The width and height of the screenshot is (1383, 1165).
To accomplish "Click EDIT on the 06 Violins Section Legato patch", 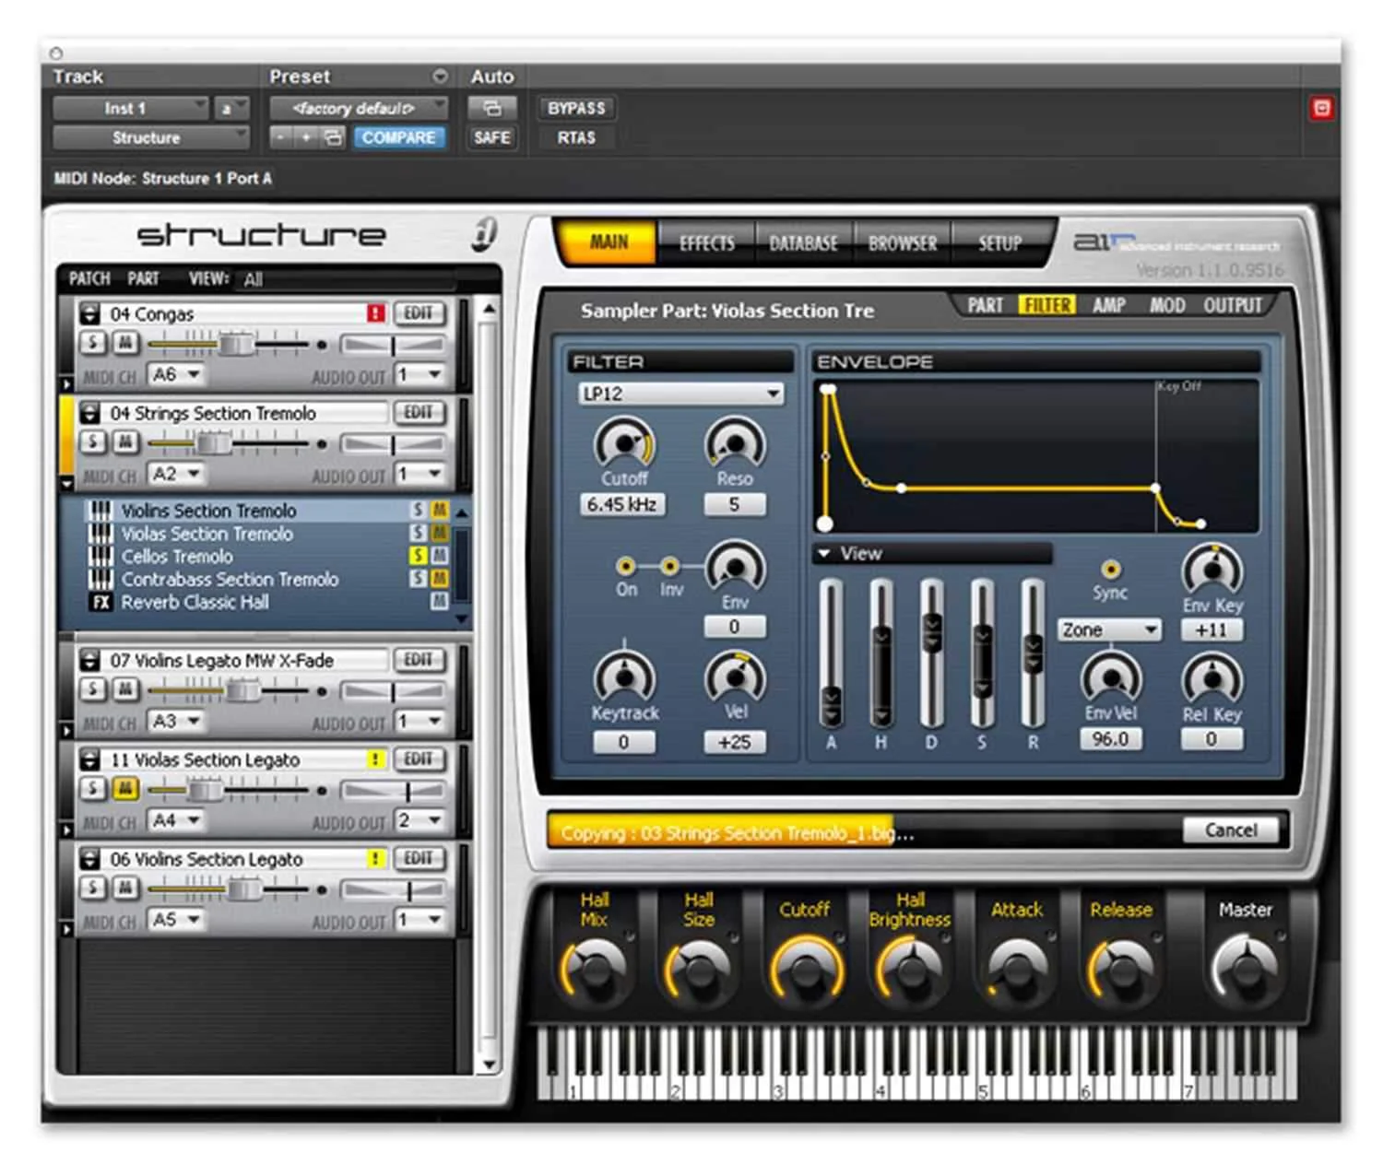I will (419, 859).
